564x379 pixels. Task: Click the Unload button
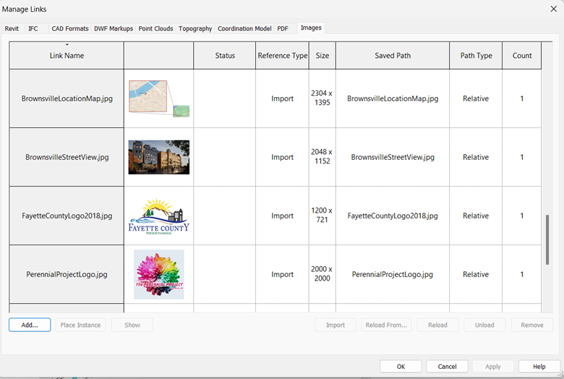pos(485,325)
